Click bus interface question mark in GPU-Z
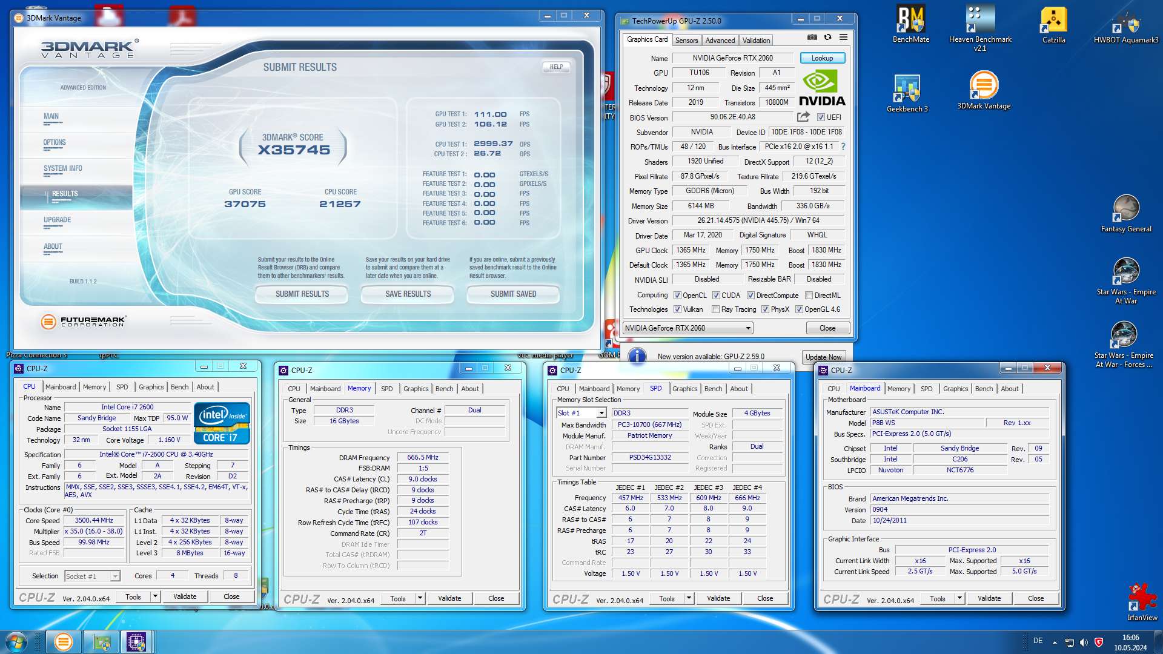This screenshot has width=1163, height=654. click(x=843, y=147)
